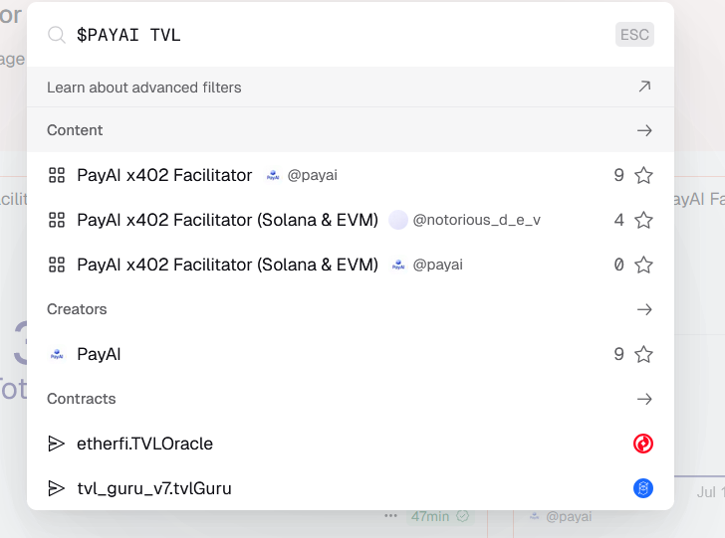Click the Contracts section heading

82,399
